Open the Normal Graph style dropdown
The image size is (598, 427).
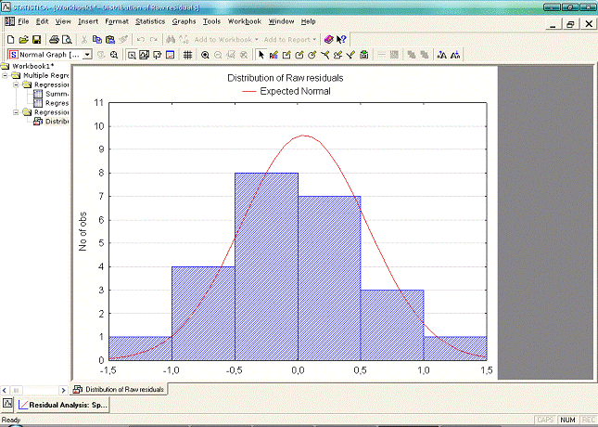87,56
